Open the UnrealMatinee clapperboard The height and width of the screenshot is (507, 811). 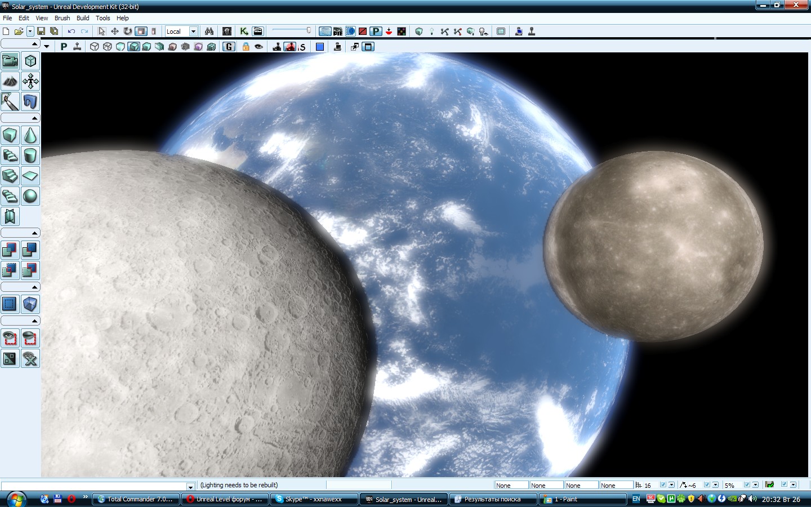tap(258, 32)
